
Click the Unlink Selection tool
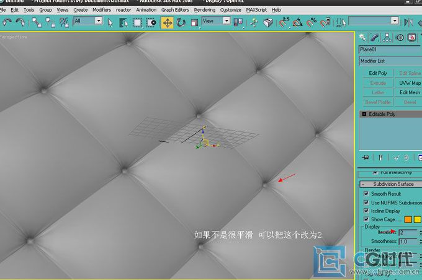click(x=50, y=22)
